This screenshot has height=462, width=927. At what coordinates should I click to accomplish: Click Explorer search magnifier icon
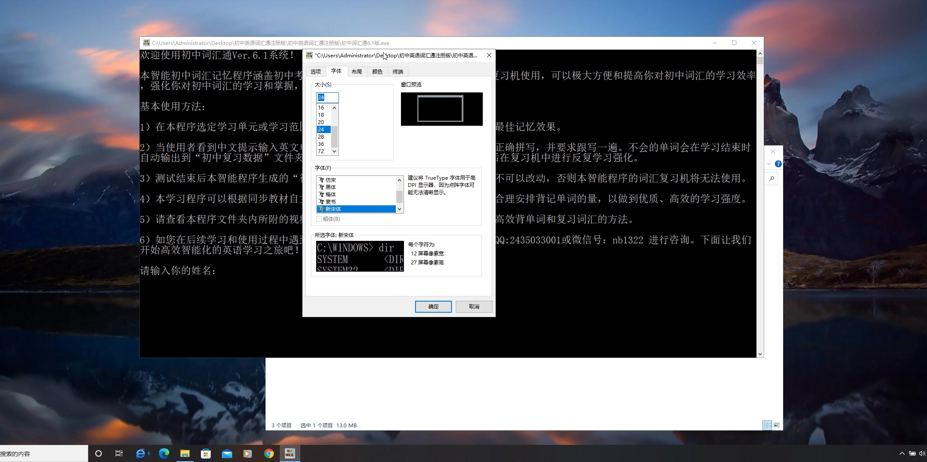pos(772,178)
